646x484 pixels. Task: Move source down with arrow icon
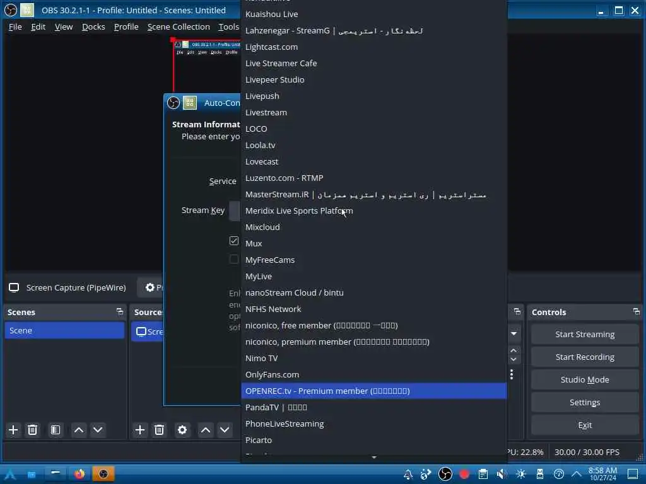[x=225, y=430]
